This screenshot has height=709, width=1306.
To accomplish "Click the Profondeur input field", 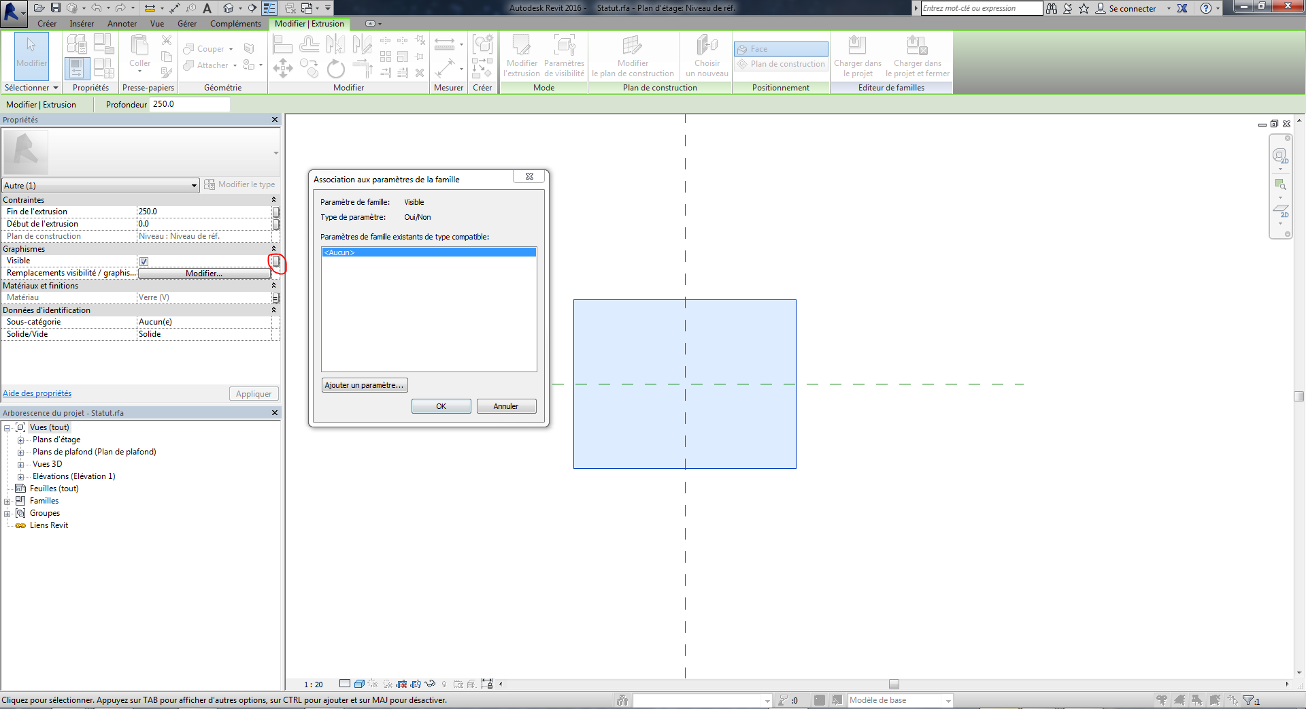I will coord(189,104).
